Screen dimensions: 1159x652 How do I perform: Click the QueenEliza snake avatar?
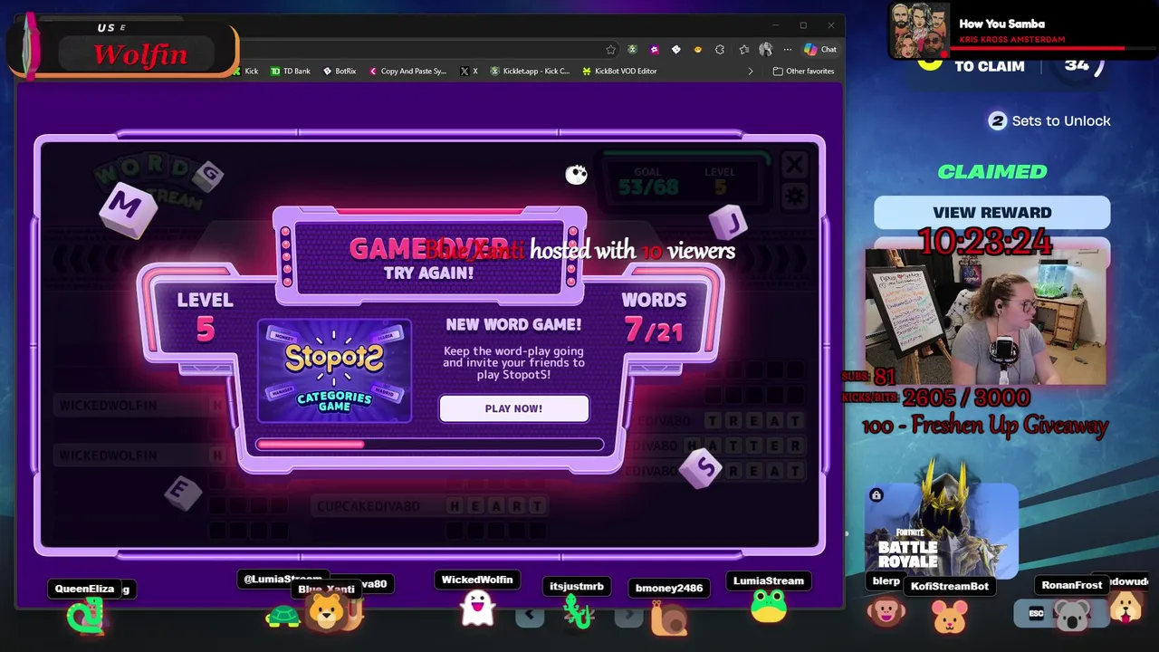pyautogui.click(x=87, y=616)
